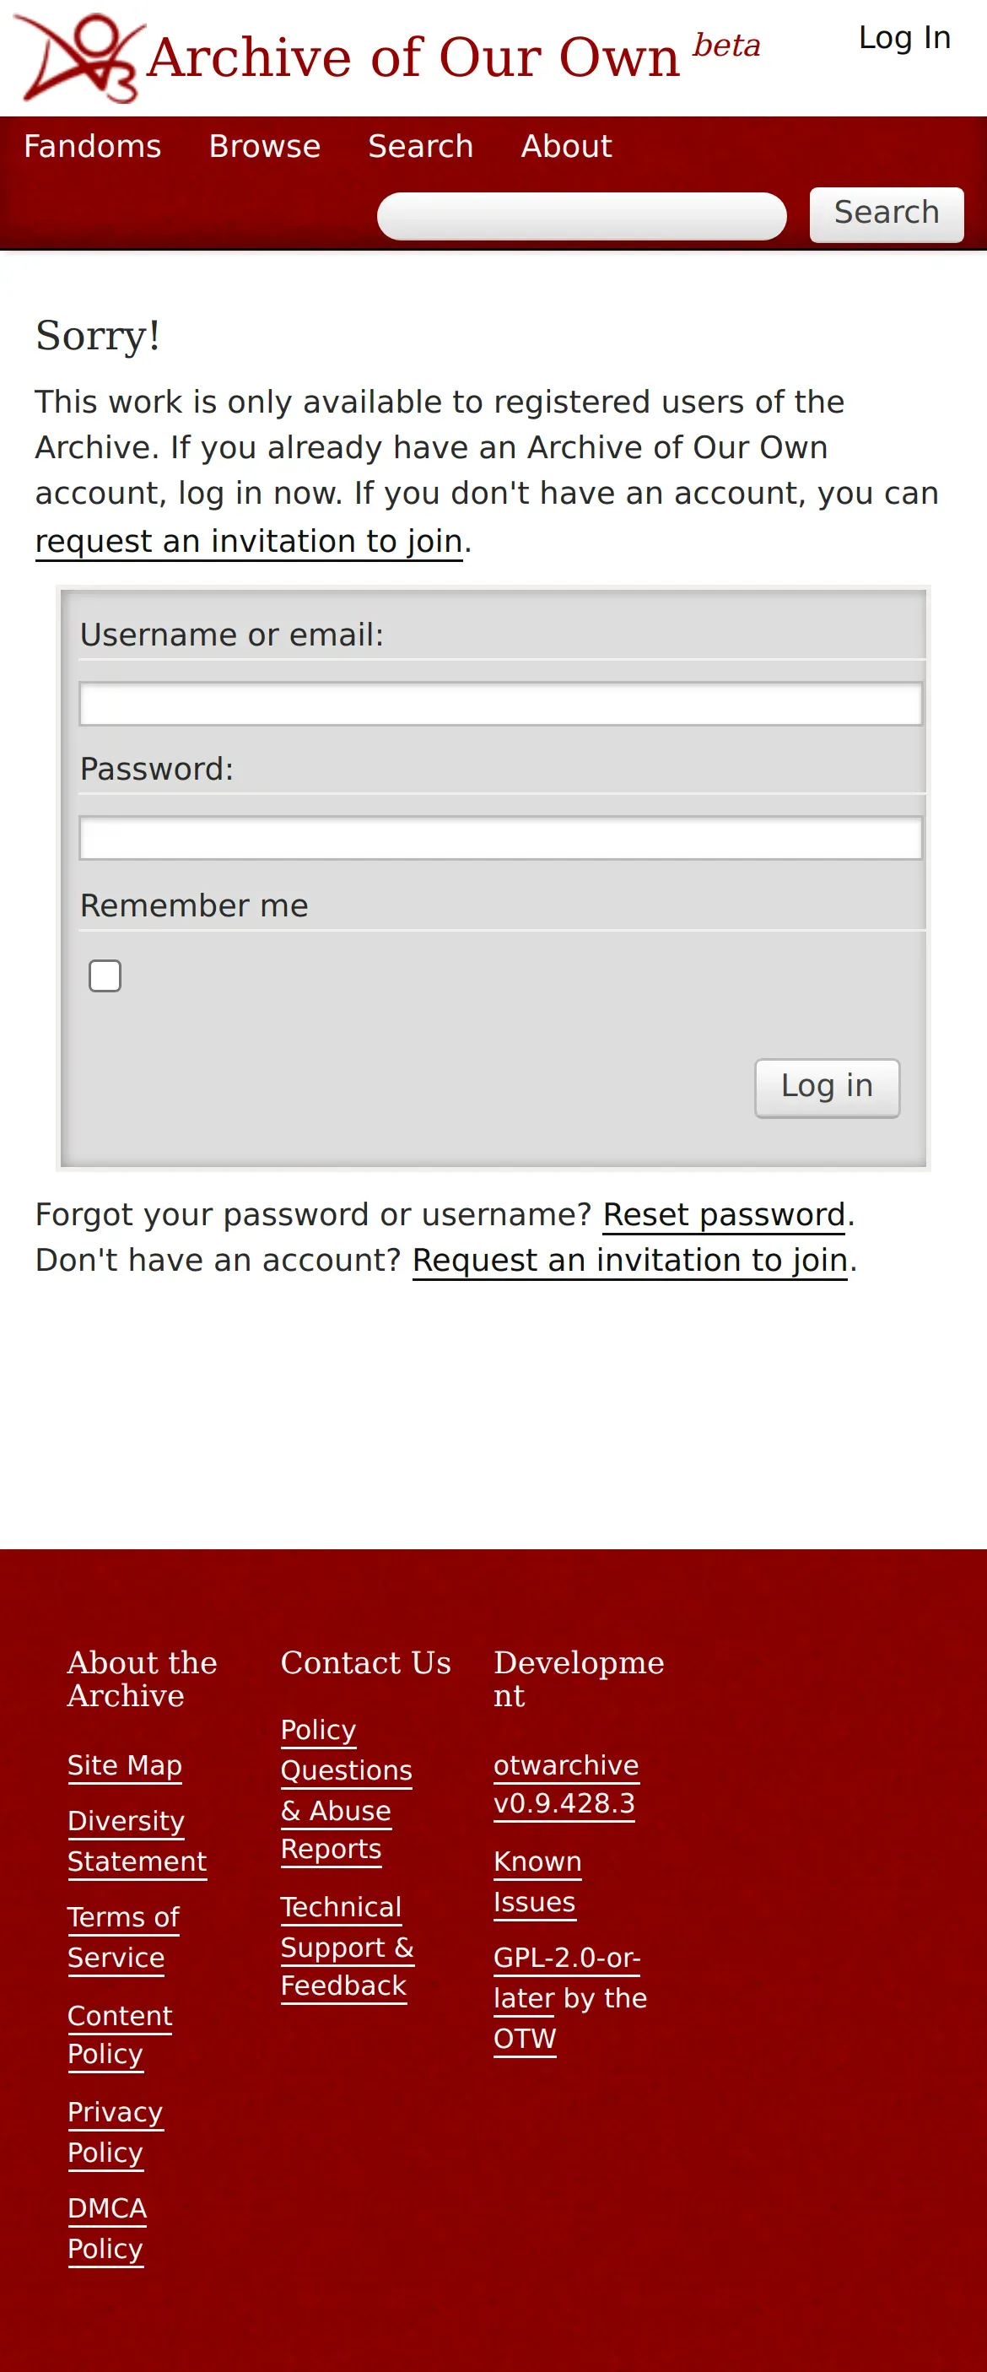Click into the Password field

click(501, 838)
